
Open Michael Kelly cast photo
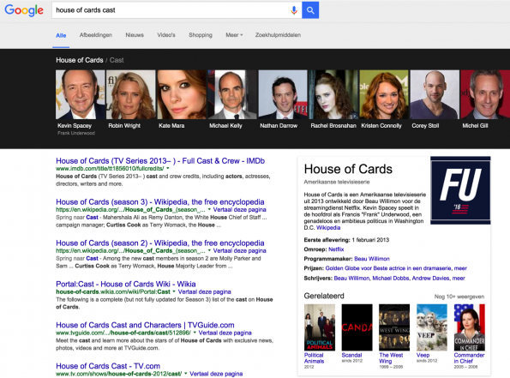click(232, 94)
